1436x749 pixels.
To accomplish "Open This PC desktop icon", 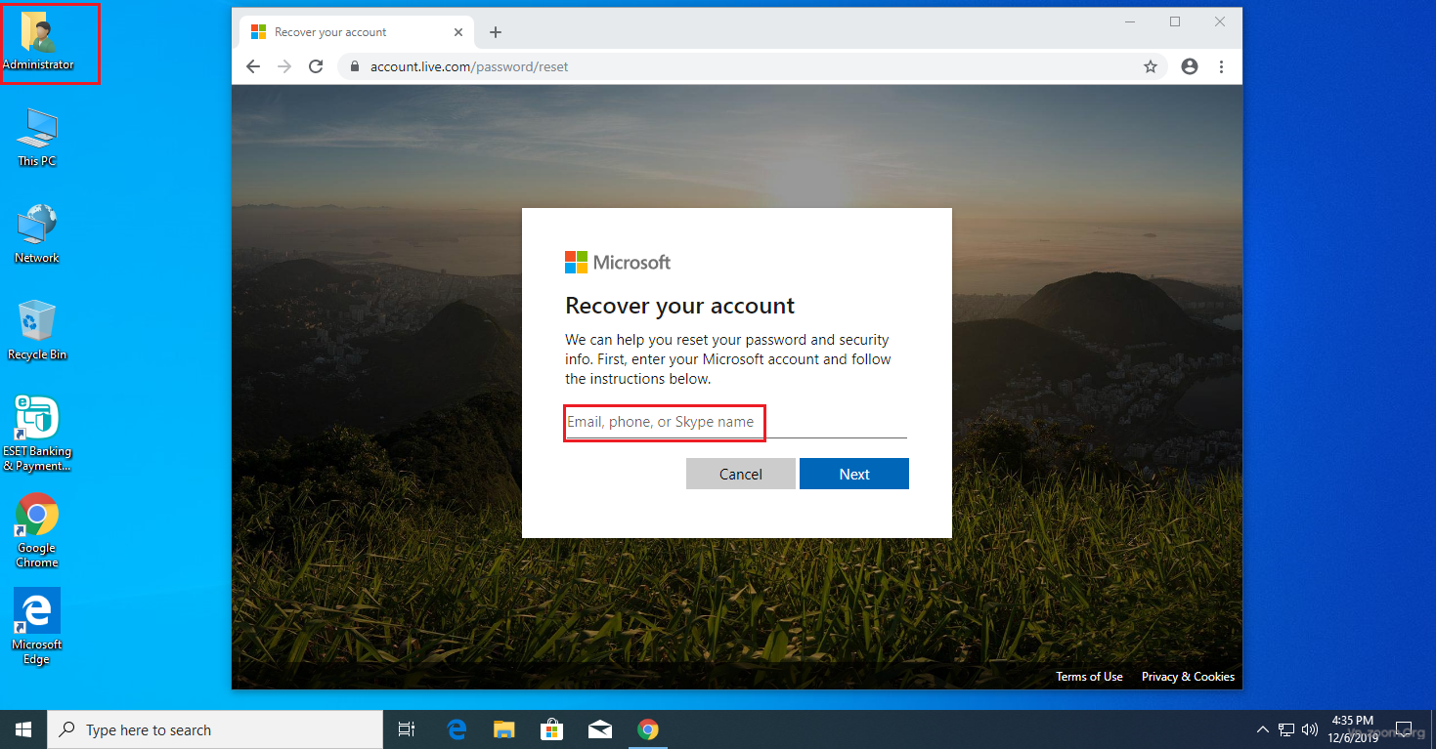I will pos(37,138).
